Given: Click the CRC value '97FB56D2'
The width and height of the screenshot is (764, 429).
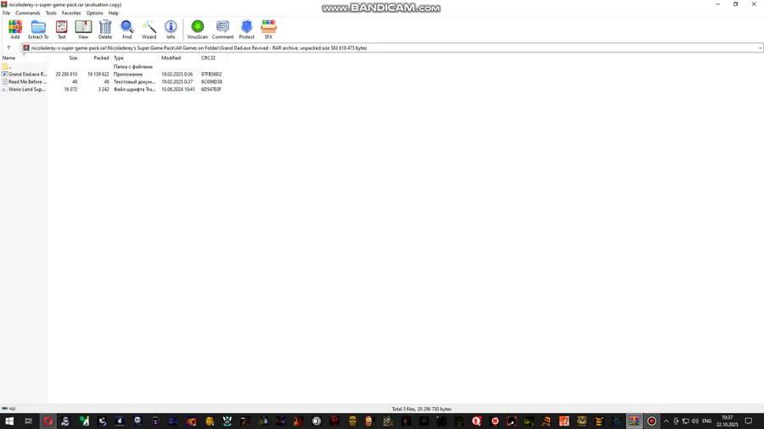Looking at the screenshot, I should 211,75.
